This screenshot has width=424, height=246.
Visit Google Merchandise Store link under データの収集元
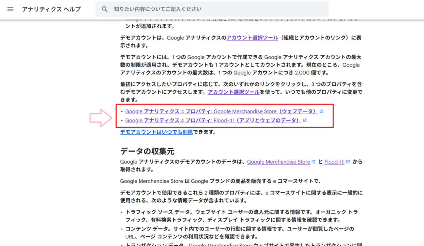coord(279,162)
